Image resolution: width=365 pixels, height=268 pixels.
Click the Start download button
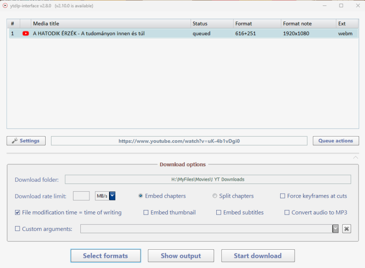258,256
